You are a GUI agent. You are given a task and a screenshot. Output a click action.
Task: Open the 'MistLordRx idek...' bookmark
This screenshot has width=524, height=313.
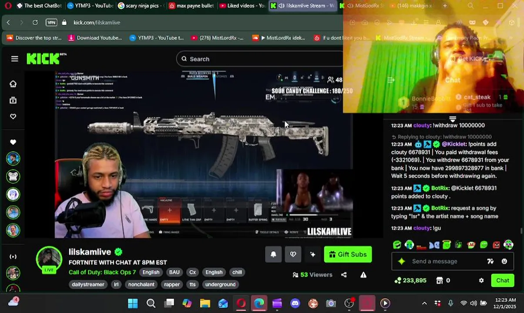[x=279, y=38]
